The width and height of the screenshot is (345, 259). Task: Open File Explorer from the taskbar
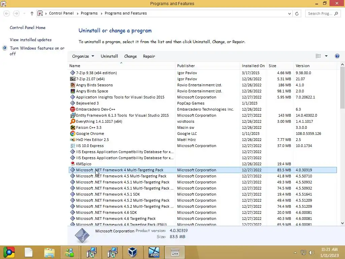pos(49,252)
